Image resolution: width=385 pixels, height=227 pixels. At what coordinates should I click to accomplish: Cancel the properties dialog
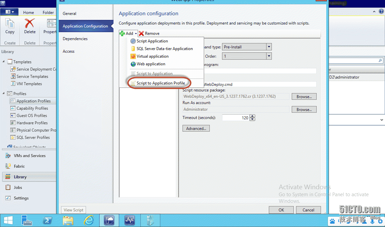click(308, 210)
